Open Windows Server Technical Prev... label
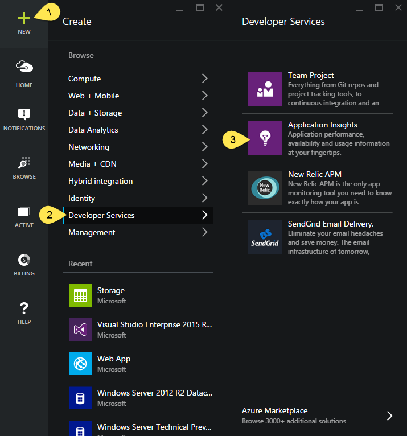Image resolution: width=407 pixels, height=436 pixels. [x=154, y=427]
